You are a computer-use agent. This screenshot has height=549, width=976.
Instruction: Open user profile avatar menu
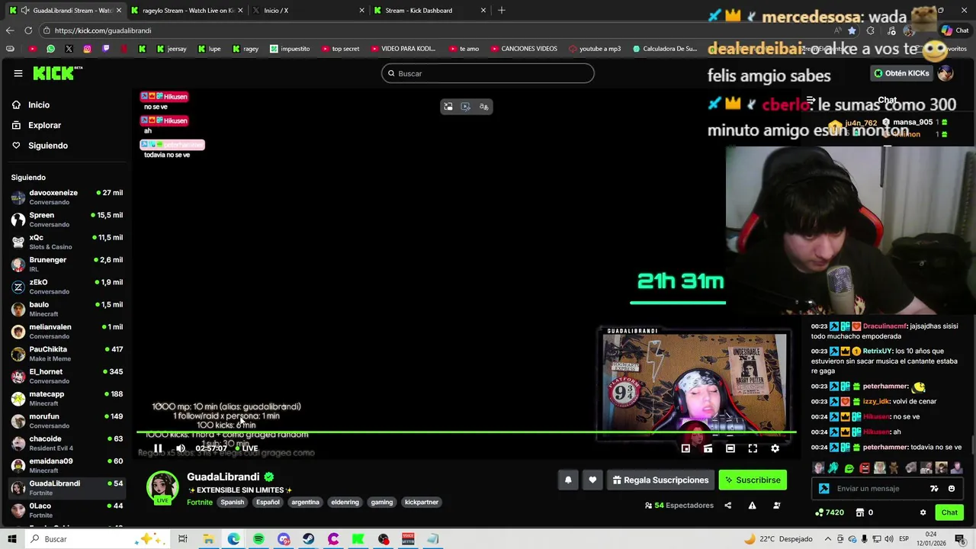click(x=945, y=73)
